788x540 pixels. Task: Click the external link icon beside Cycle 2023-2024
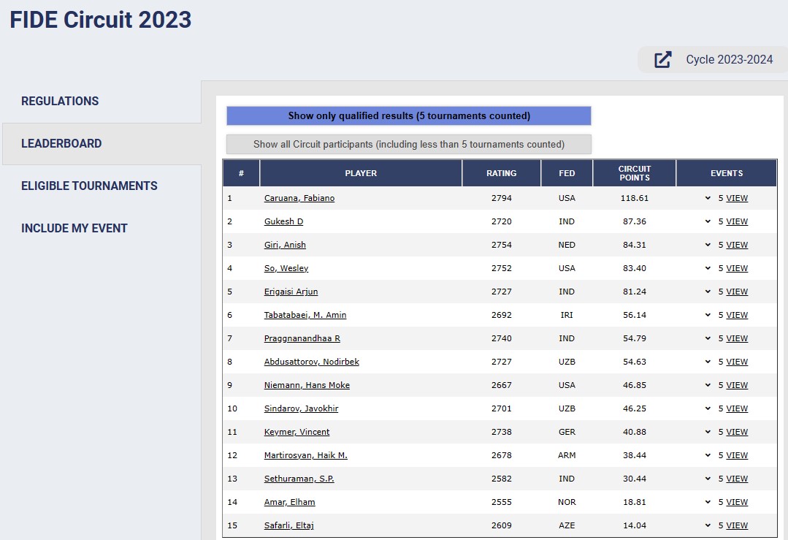pos(662,60)
